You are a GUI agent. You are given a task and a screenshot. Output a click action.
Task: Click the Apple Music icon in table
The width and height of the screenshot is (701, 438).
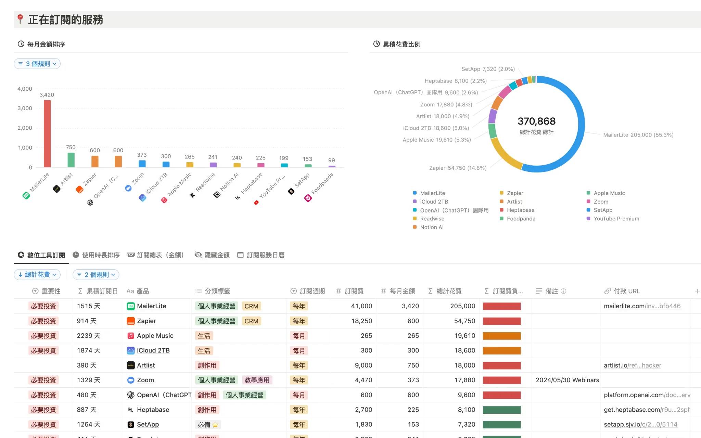[x=130, y=336]
